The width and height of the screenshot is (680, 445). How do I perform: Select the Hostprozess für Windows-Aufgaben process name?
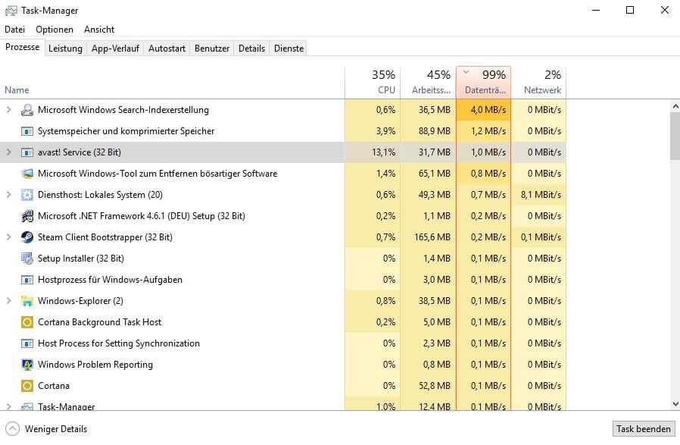click(x=110, y=280)
